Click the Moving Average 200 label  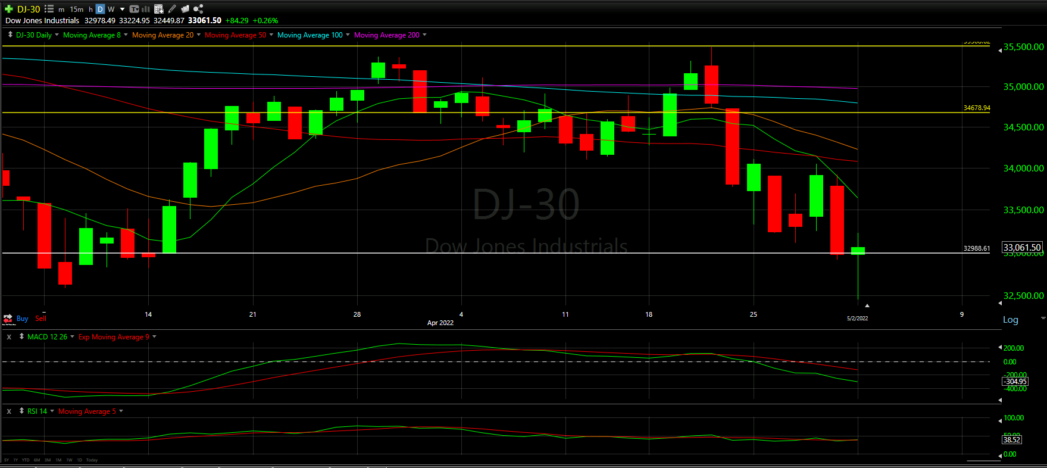pos(387,35)
